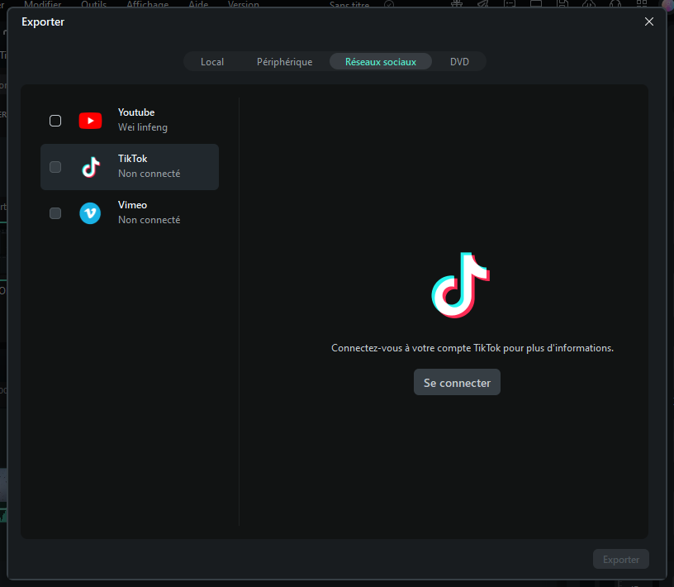
Task: Open the Outils menu in the main window
Action: (x=93, y=4)
